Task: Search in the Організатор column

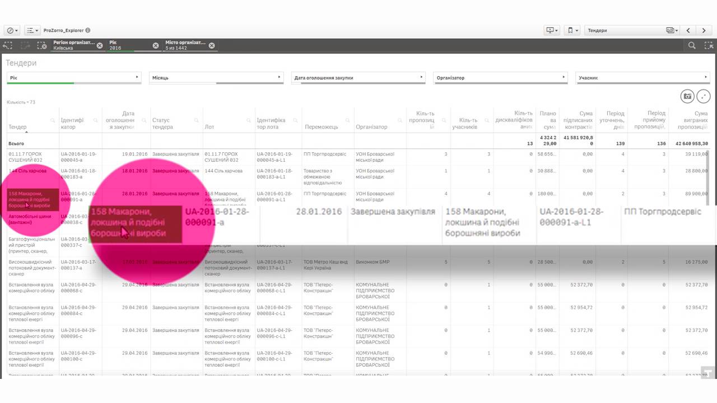Action: [401, 120]
